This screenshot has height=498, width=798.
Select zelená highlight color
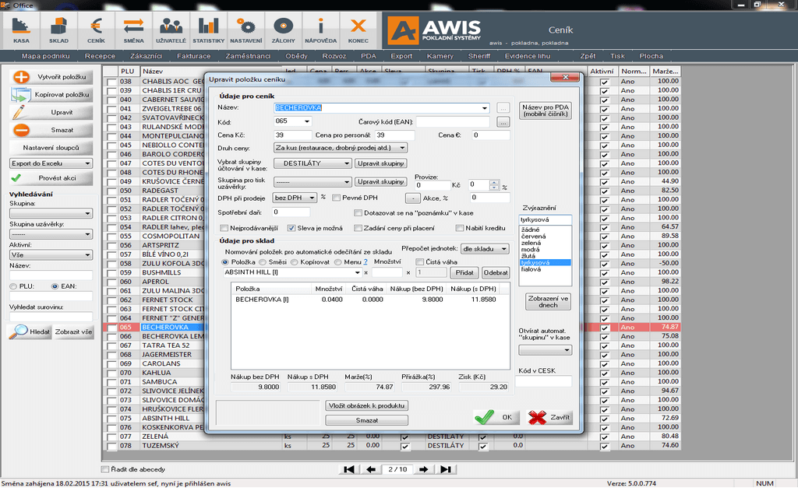pyautogui.click(x=531, y=243)
